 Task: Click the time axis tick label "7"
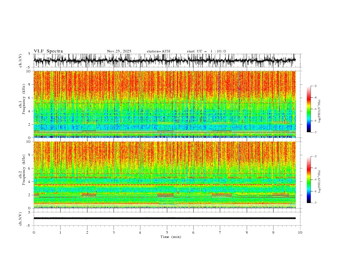(220, 232)
